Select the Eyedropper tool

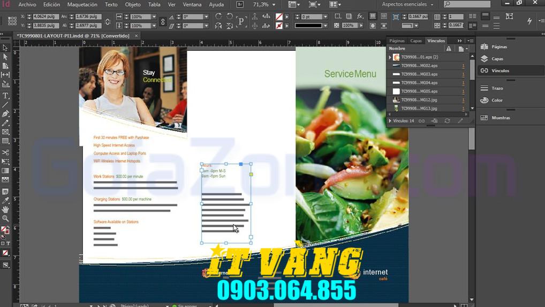pos(5,201)
